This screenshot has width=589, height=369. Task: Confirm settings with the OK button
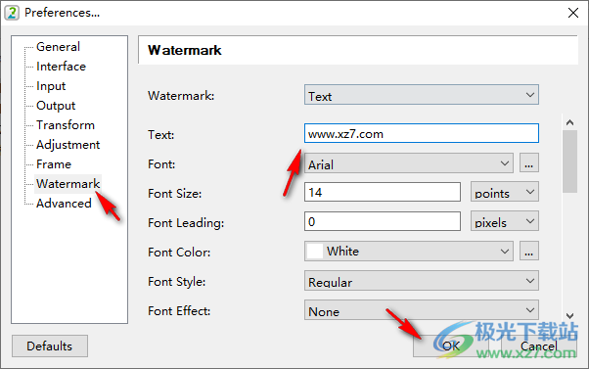point(451,346)
